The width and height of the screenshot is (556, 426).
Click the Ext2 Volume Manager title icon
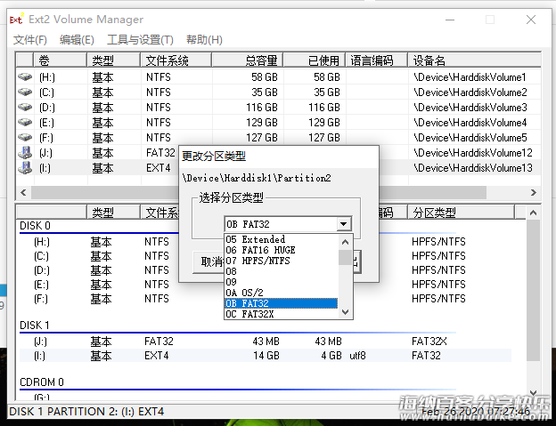point(17,19)
